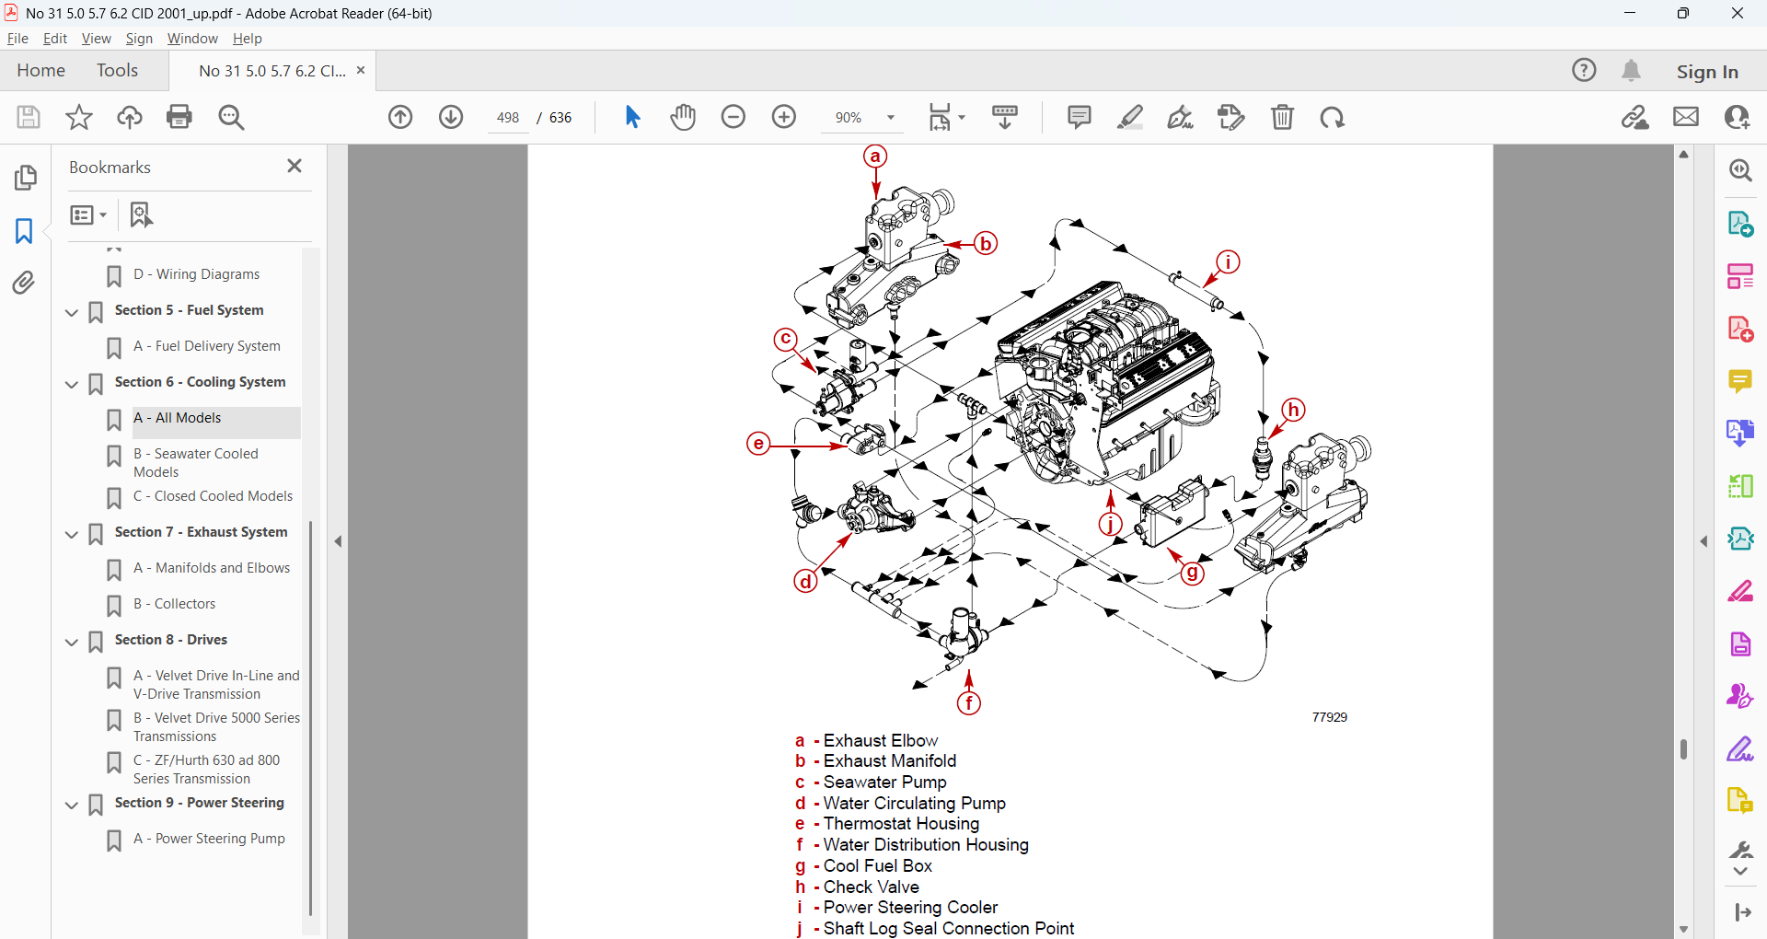Rotate the page view
The width and height of the screenshot is (1767, 939).
point(1332,117)
